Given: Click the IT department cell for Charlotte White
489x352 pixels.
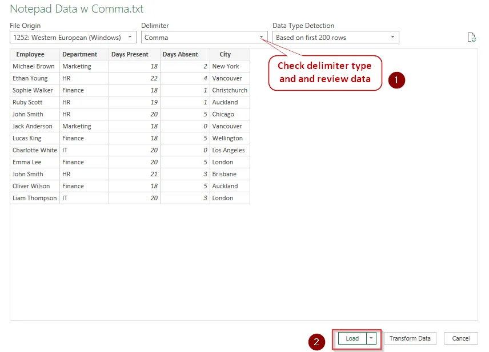Looking at the screenshot, I should pyautogui.click(x=84, y=150).
